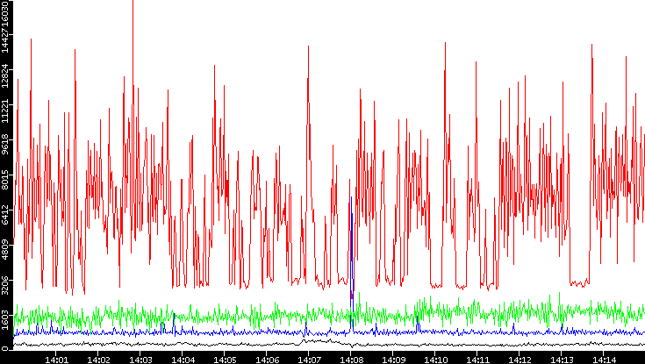Click the 8015 vertical axis label
Image resolution: width=645 pixels, height=364 pixels.
click(x=5, y=180)
